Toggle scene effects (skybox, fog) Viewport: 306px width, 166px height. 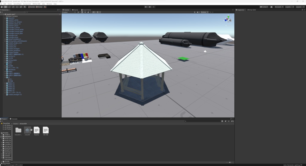88,12
